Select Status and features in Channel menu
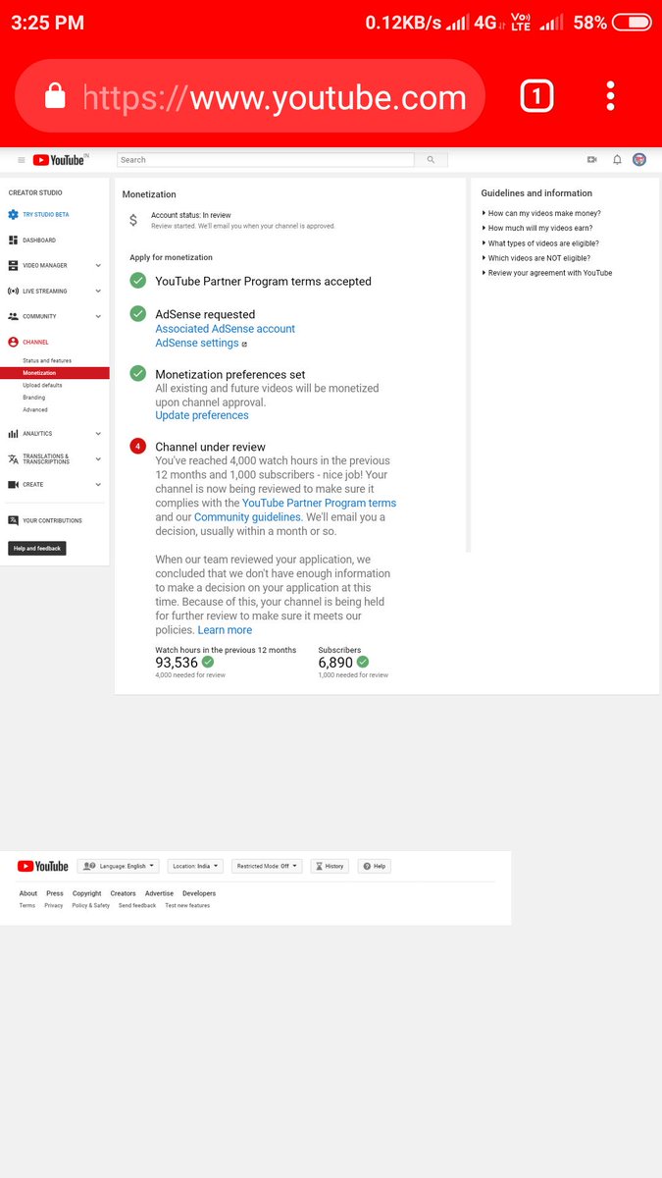The height and width of the screenshot is (1178, 662). click(47, 360)
